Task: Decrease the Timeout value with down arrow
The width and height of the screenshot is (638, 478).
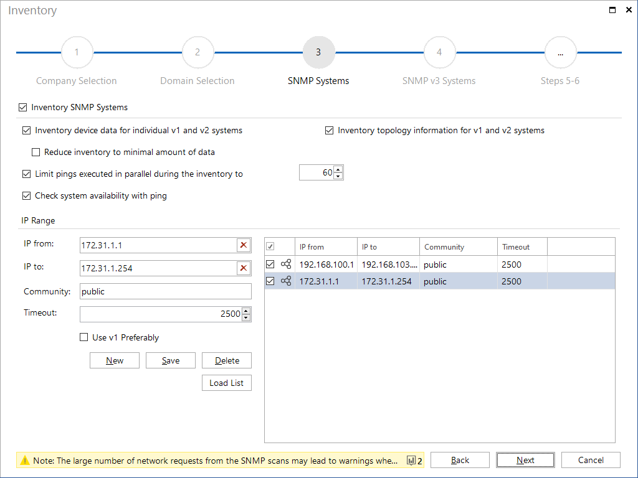Action: [x=246, y=317]
